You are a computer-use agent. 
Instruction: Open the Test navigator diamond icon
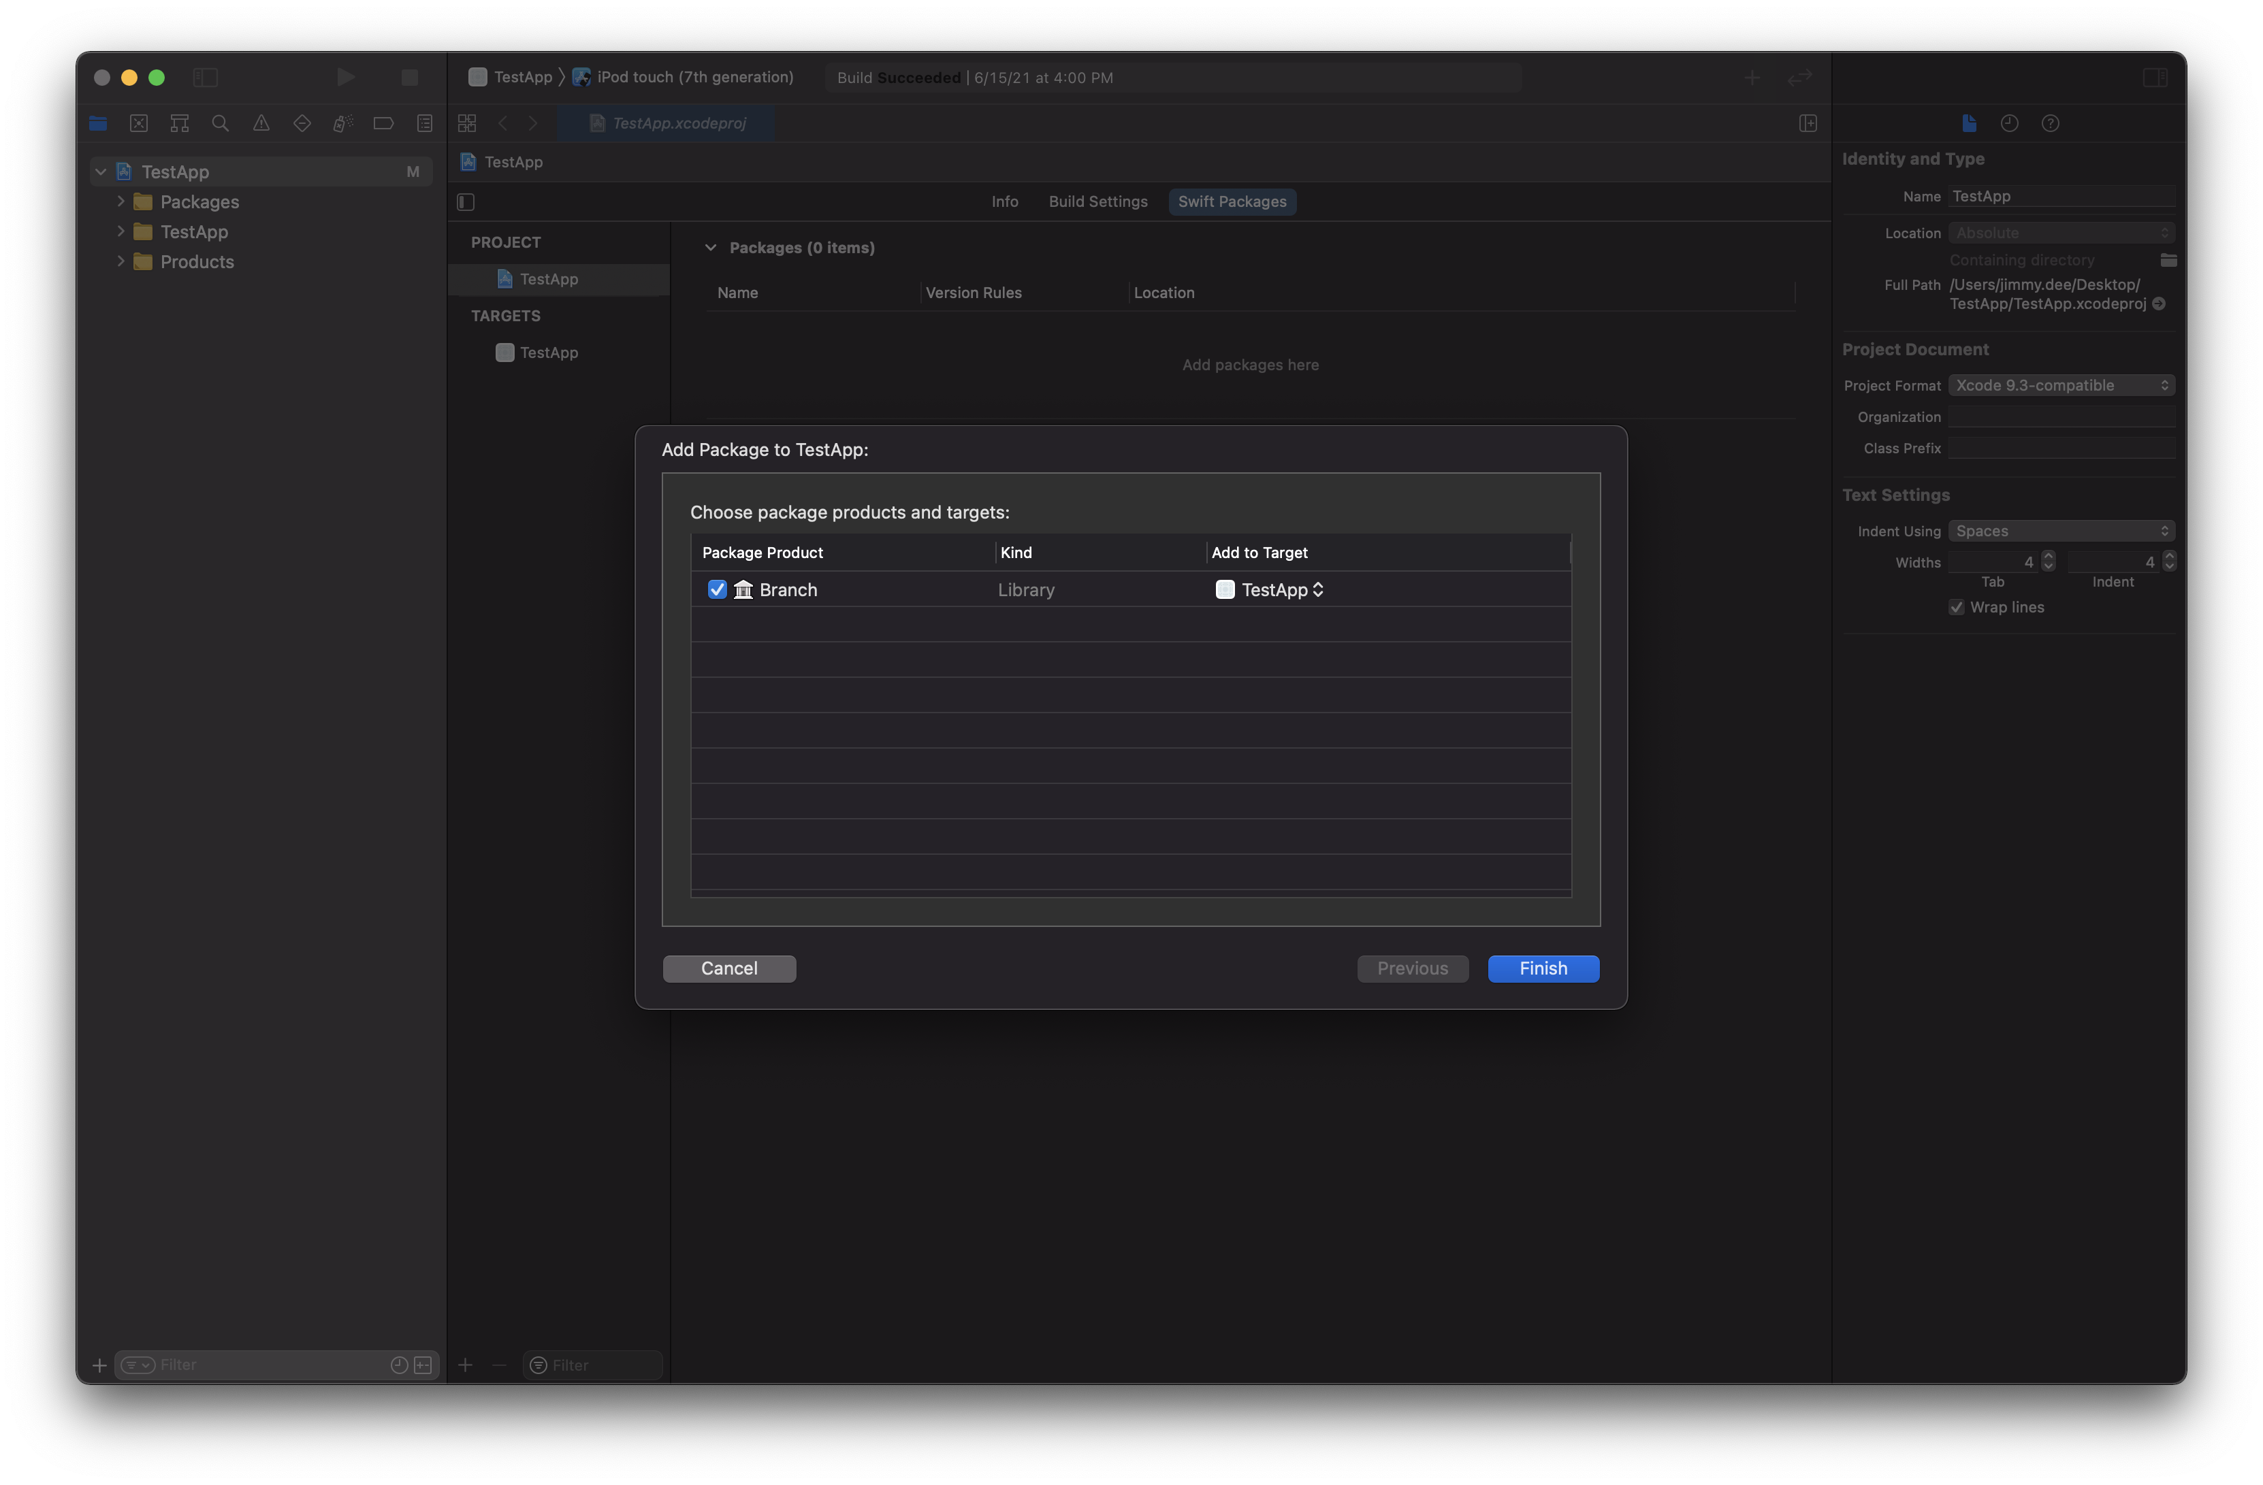302,124
